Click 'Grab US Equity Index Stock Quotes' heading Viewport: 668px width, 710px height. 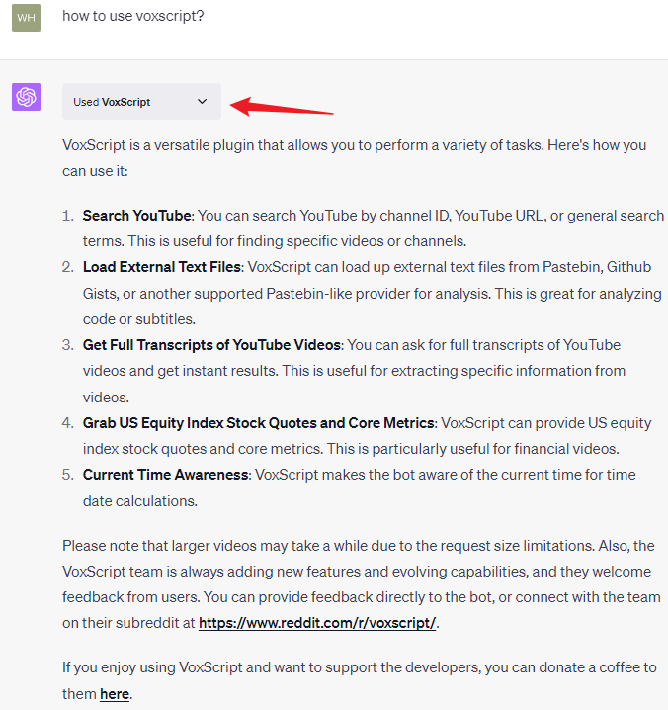[x=259, y=423]
